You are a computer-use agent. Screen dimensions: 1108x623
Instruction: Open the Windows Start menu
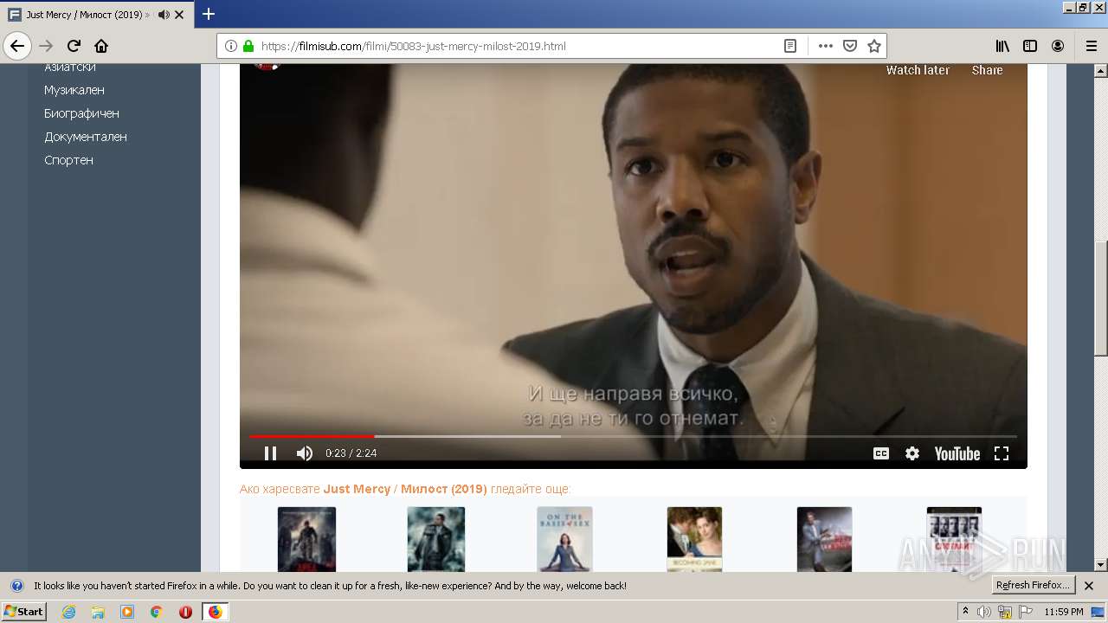point(23,611)
